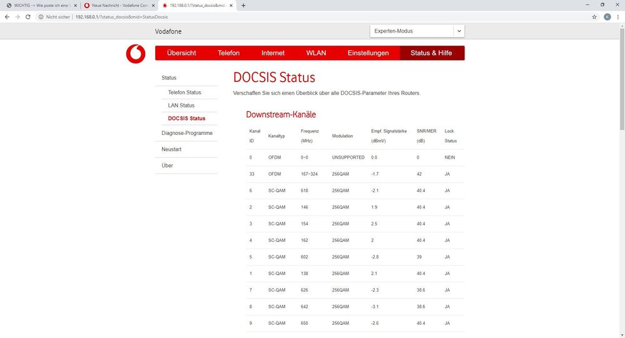Open the Chrome profile avatar

[607, 17]
